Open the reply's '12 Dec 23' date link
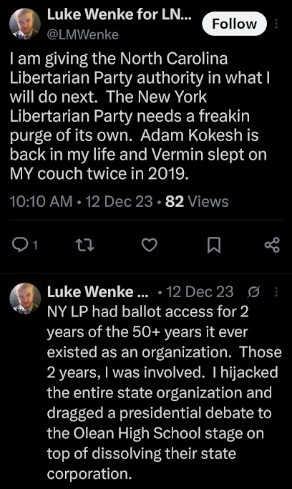 tap(200, 292)
